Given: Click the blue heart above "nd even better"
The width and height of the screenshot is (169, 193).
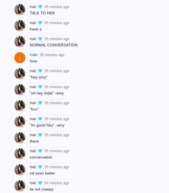Looking at the screenshot, I should point(40,167).
